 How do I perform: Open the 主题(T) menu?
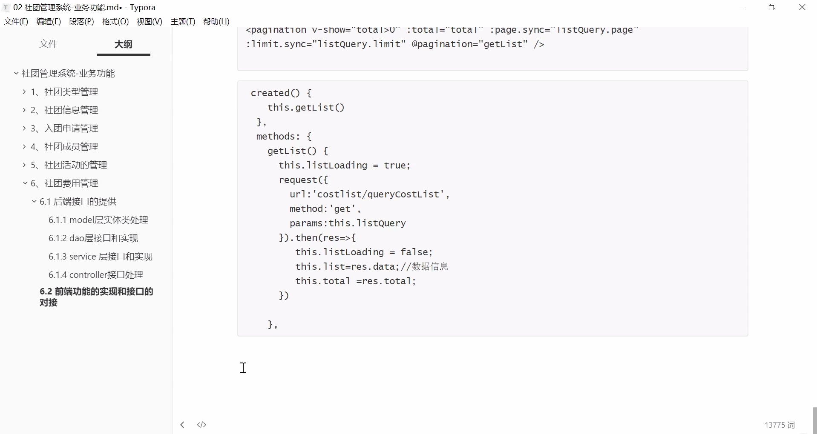182,22
